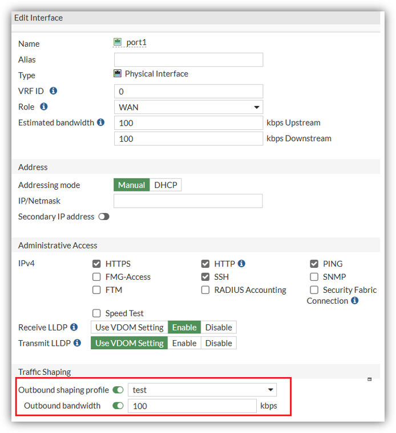Select DHCP addressing mode

[165, 185]
